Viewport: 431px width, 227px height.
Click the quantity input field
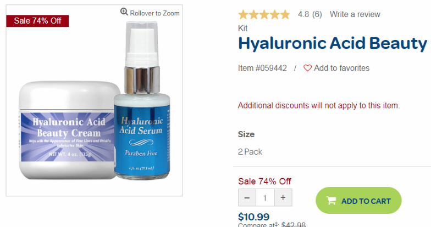(265, 197)
